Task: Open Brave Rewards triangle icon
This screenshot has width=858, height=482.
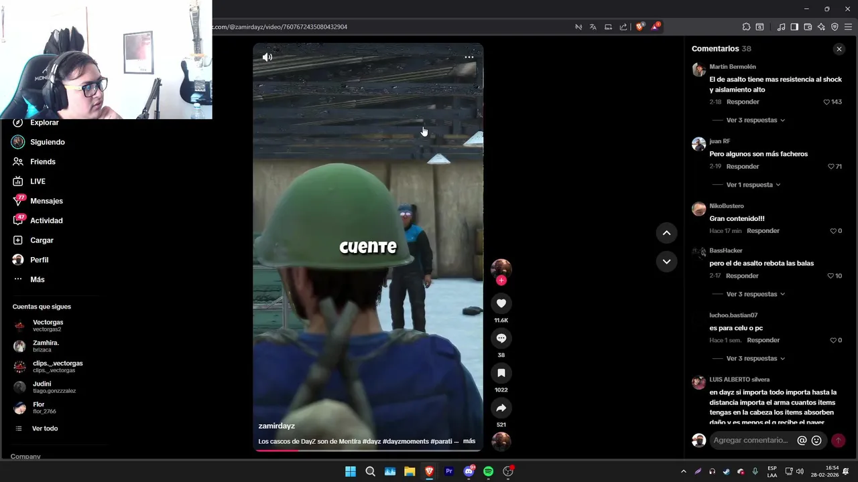Action: click(656, 27)
